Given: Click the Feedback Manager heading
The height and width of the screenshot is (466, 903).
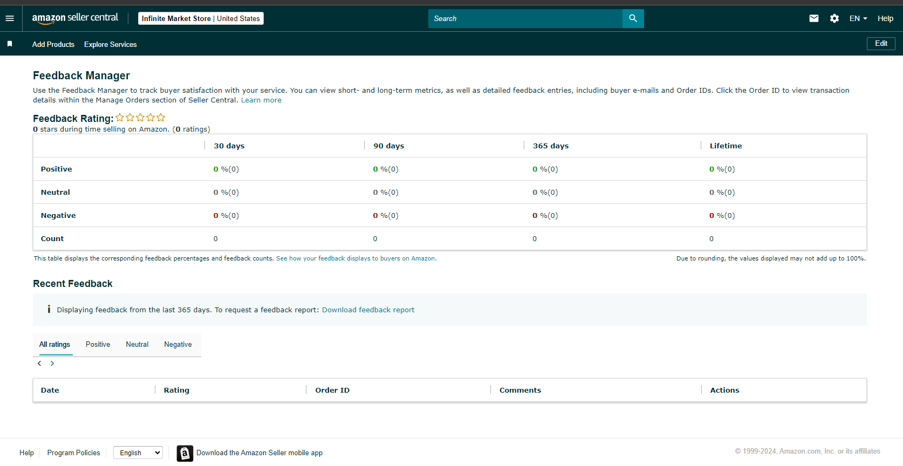Looking at the screenshot, I should coord(81,76).
